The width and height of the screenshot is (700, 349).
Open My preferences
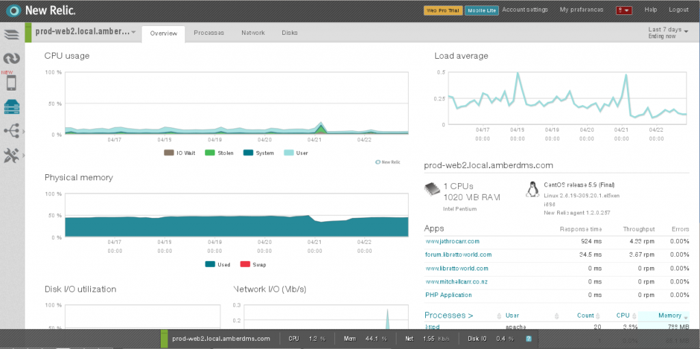tap(582, 10)
